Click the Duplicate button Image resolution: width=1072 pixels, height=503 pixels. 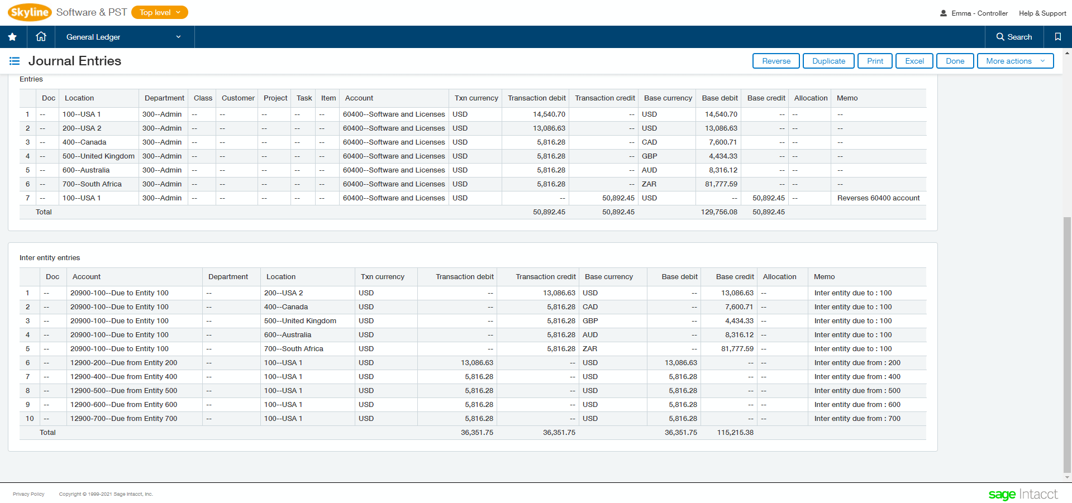point(828,61)
